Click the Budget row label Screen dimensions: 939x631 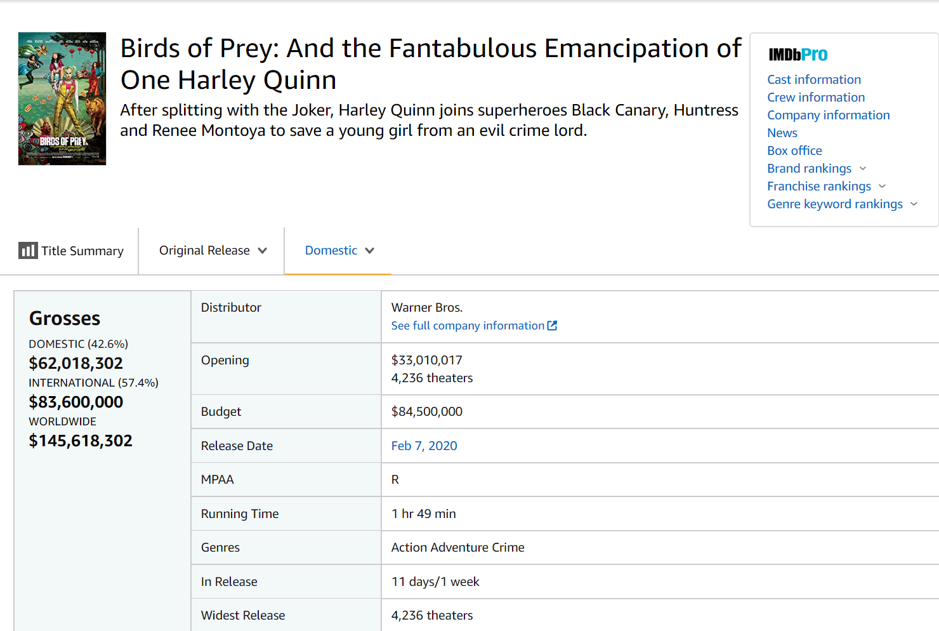click(x=221, y=411)
